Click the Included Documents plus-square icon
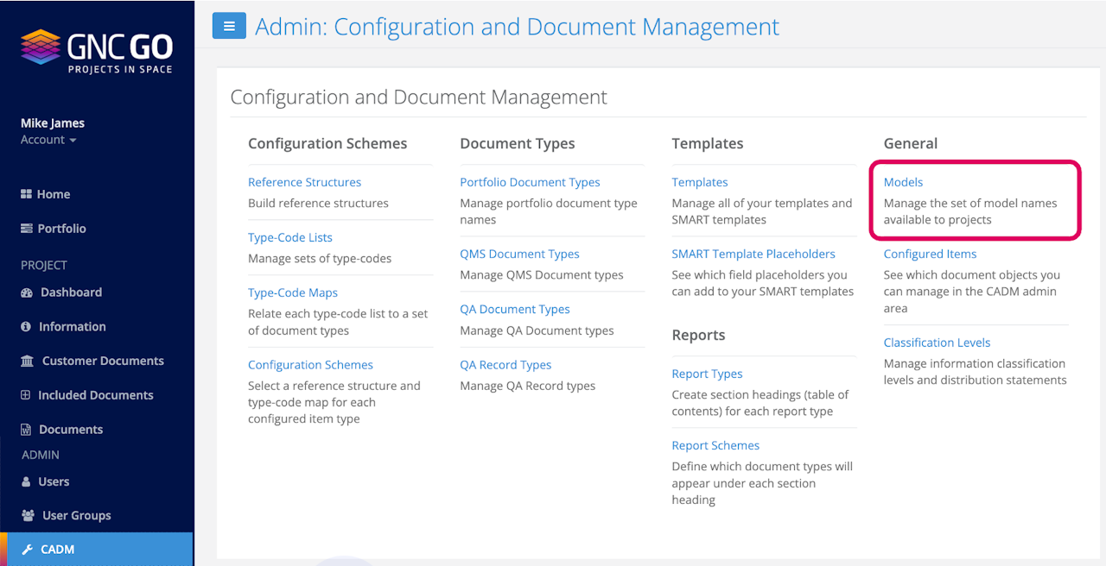The height and width of the screenshot is (566, 1106). pyautogui.click(x=26, y=395)
